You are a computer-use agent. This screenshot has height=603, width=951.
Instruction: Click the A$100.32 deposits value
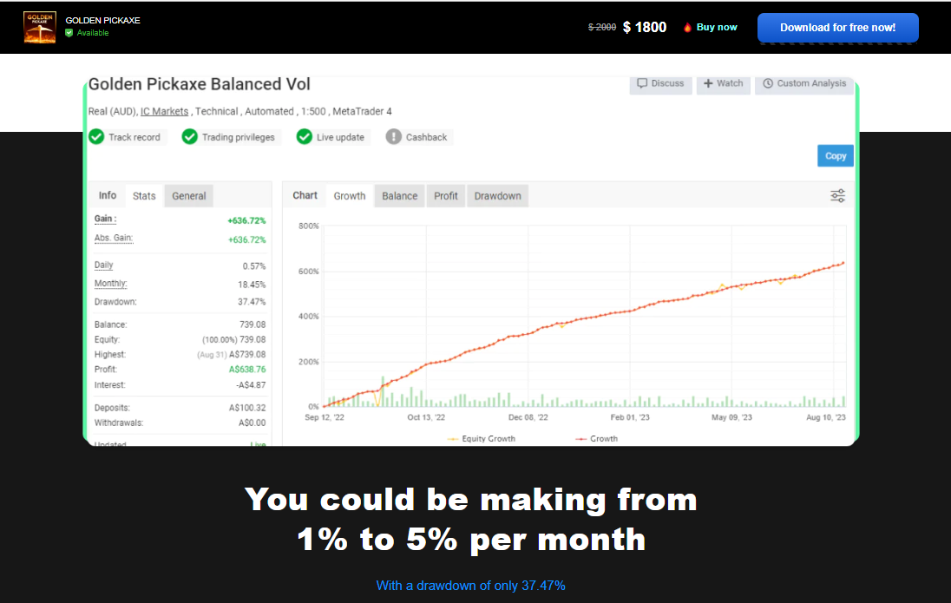[247, 408]
